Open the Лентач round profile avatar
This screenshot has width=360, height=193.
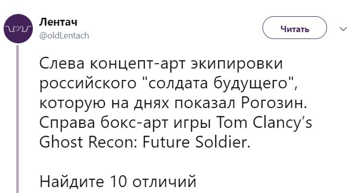18,29
